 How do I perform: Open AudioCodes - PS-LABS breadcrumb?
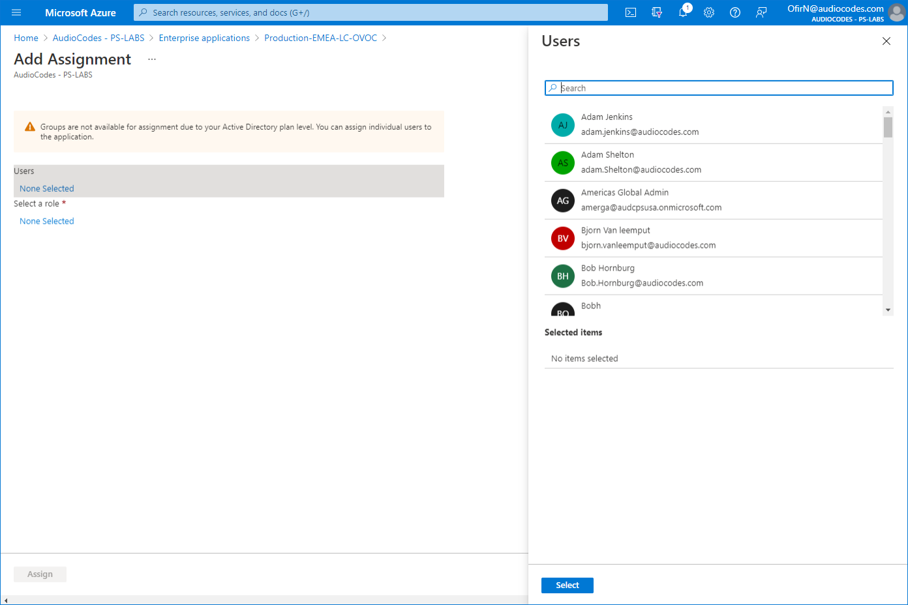98,38
